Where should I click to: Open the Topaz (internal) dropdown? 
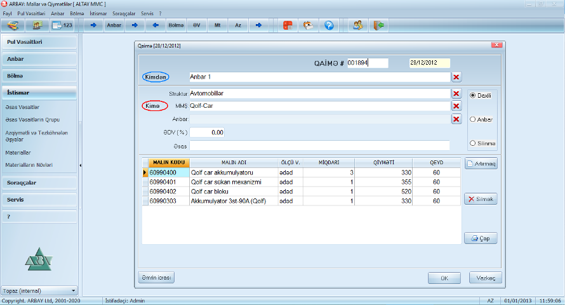tap(39, 290)
